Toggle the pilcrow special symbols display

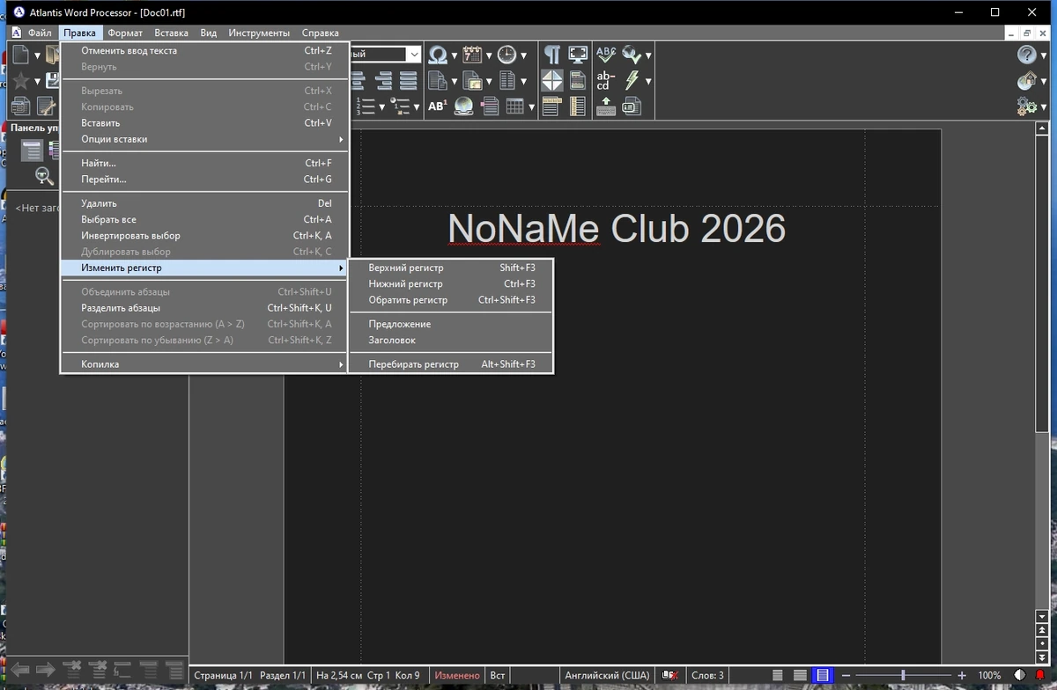coord(552,55)
